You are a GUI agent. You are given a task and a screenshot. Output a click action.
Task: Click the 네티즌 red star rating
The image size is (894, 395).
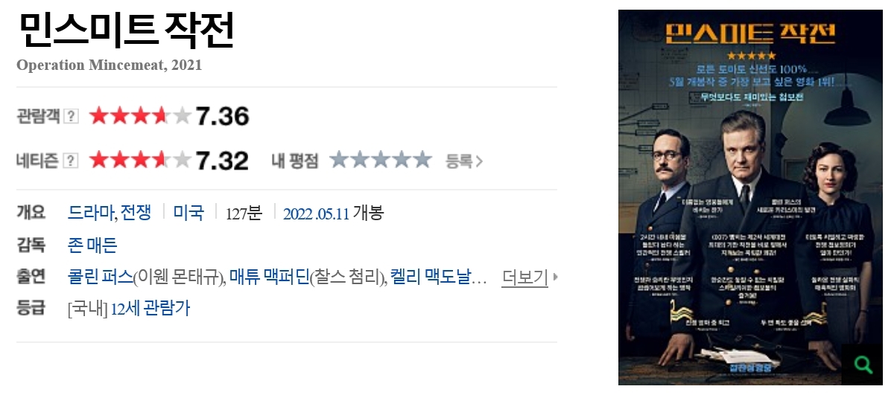(x=140, y=160)
